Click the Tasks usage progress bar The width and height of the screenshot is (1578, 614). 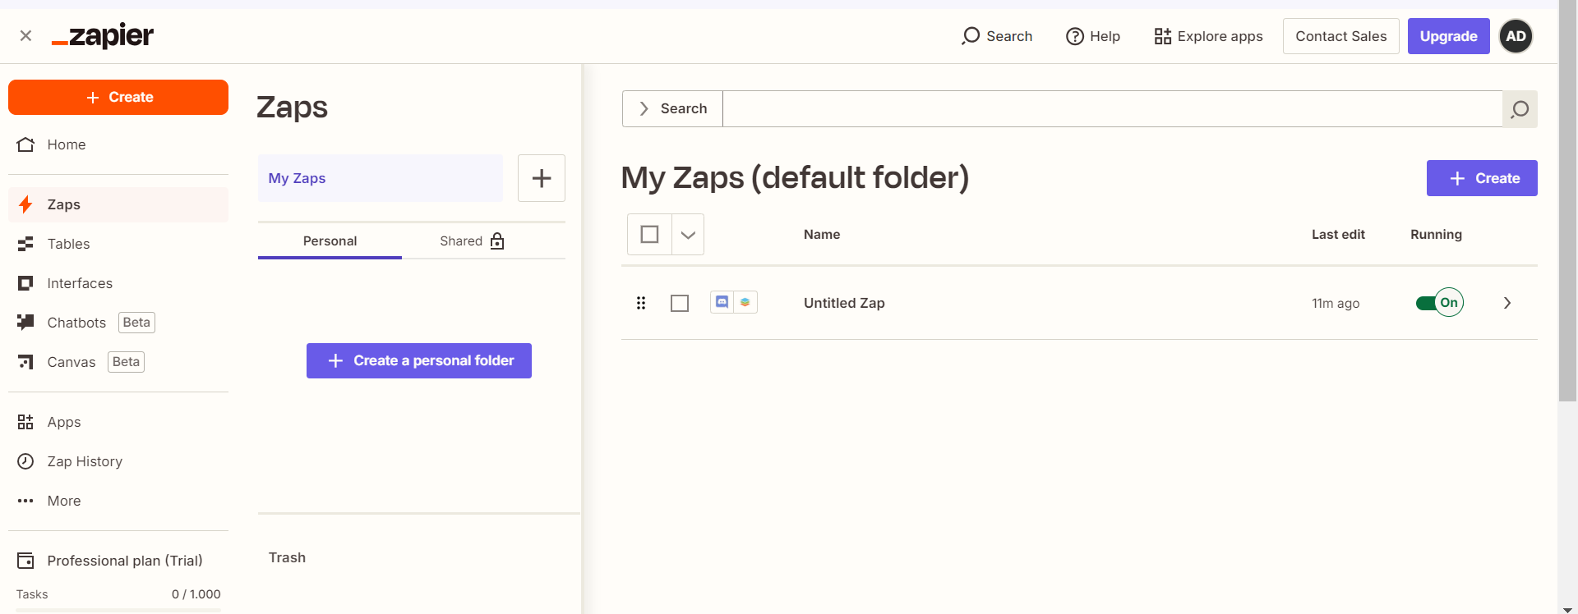coord(118,610)
